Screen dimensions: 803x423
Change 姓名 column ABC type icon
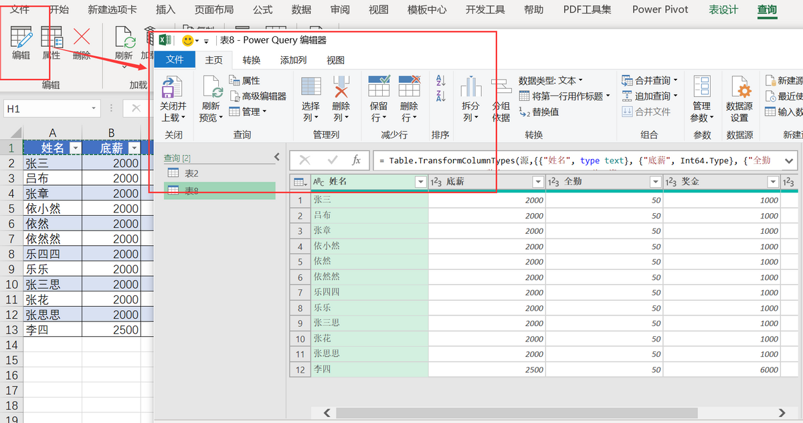tap(319, 182)
